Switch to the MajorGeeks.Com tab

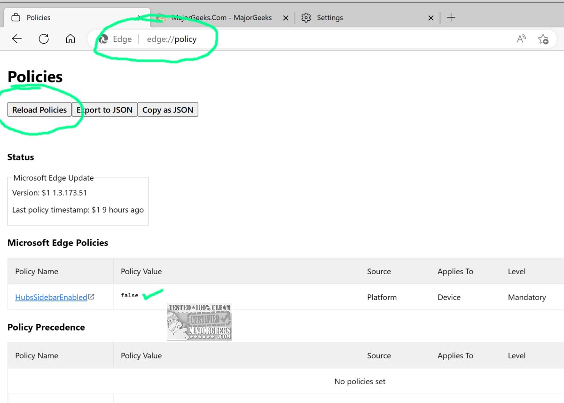(222, 17)
